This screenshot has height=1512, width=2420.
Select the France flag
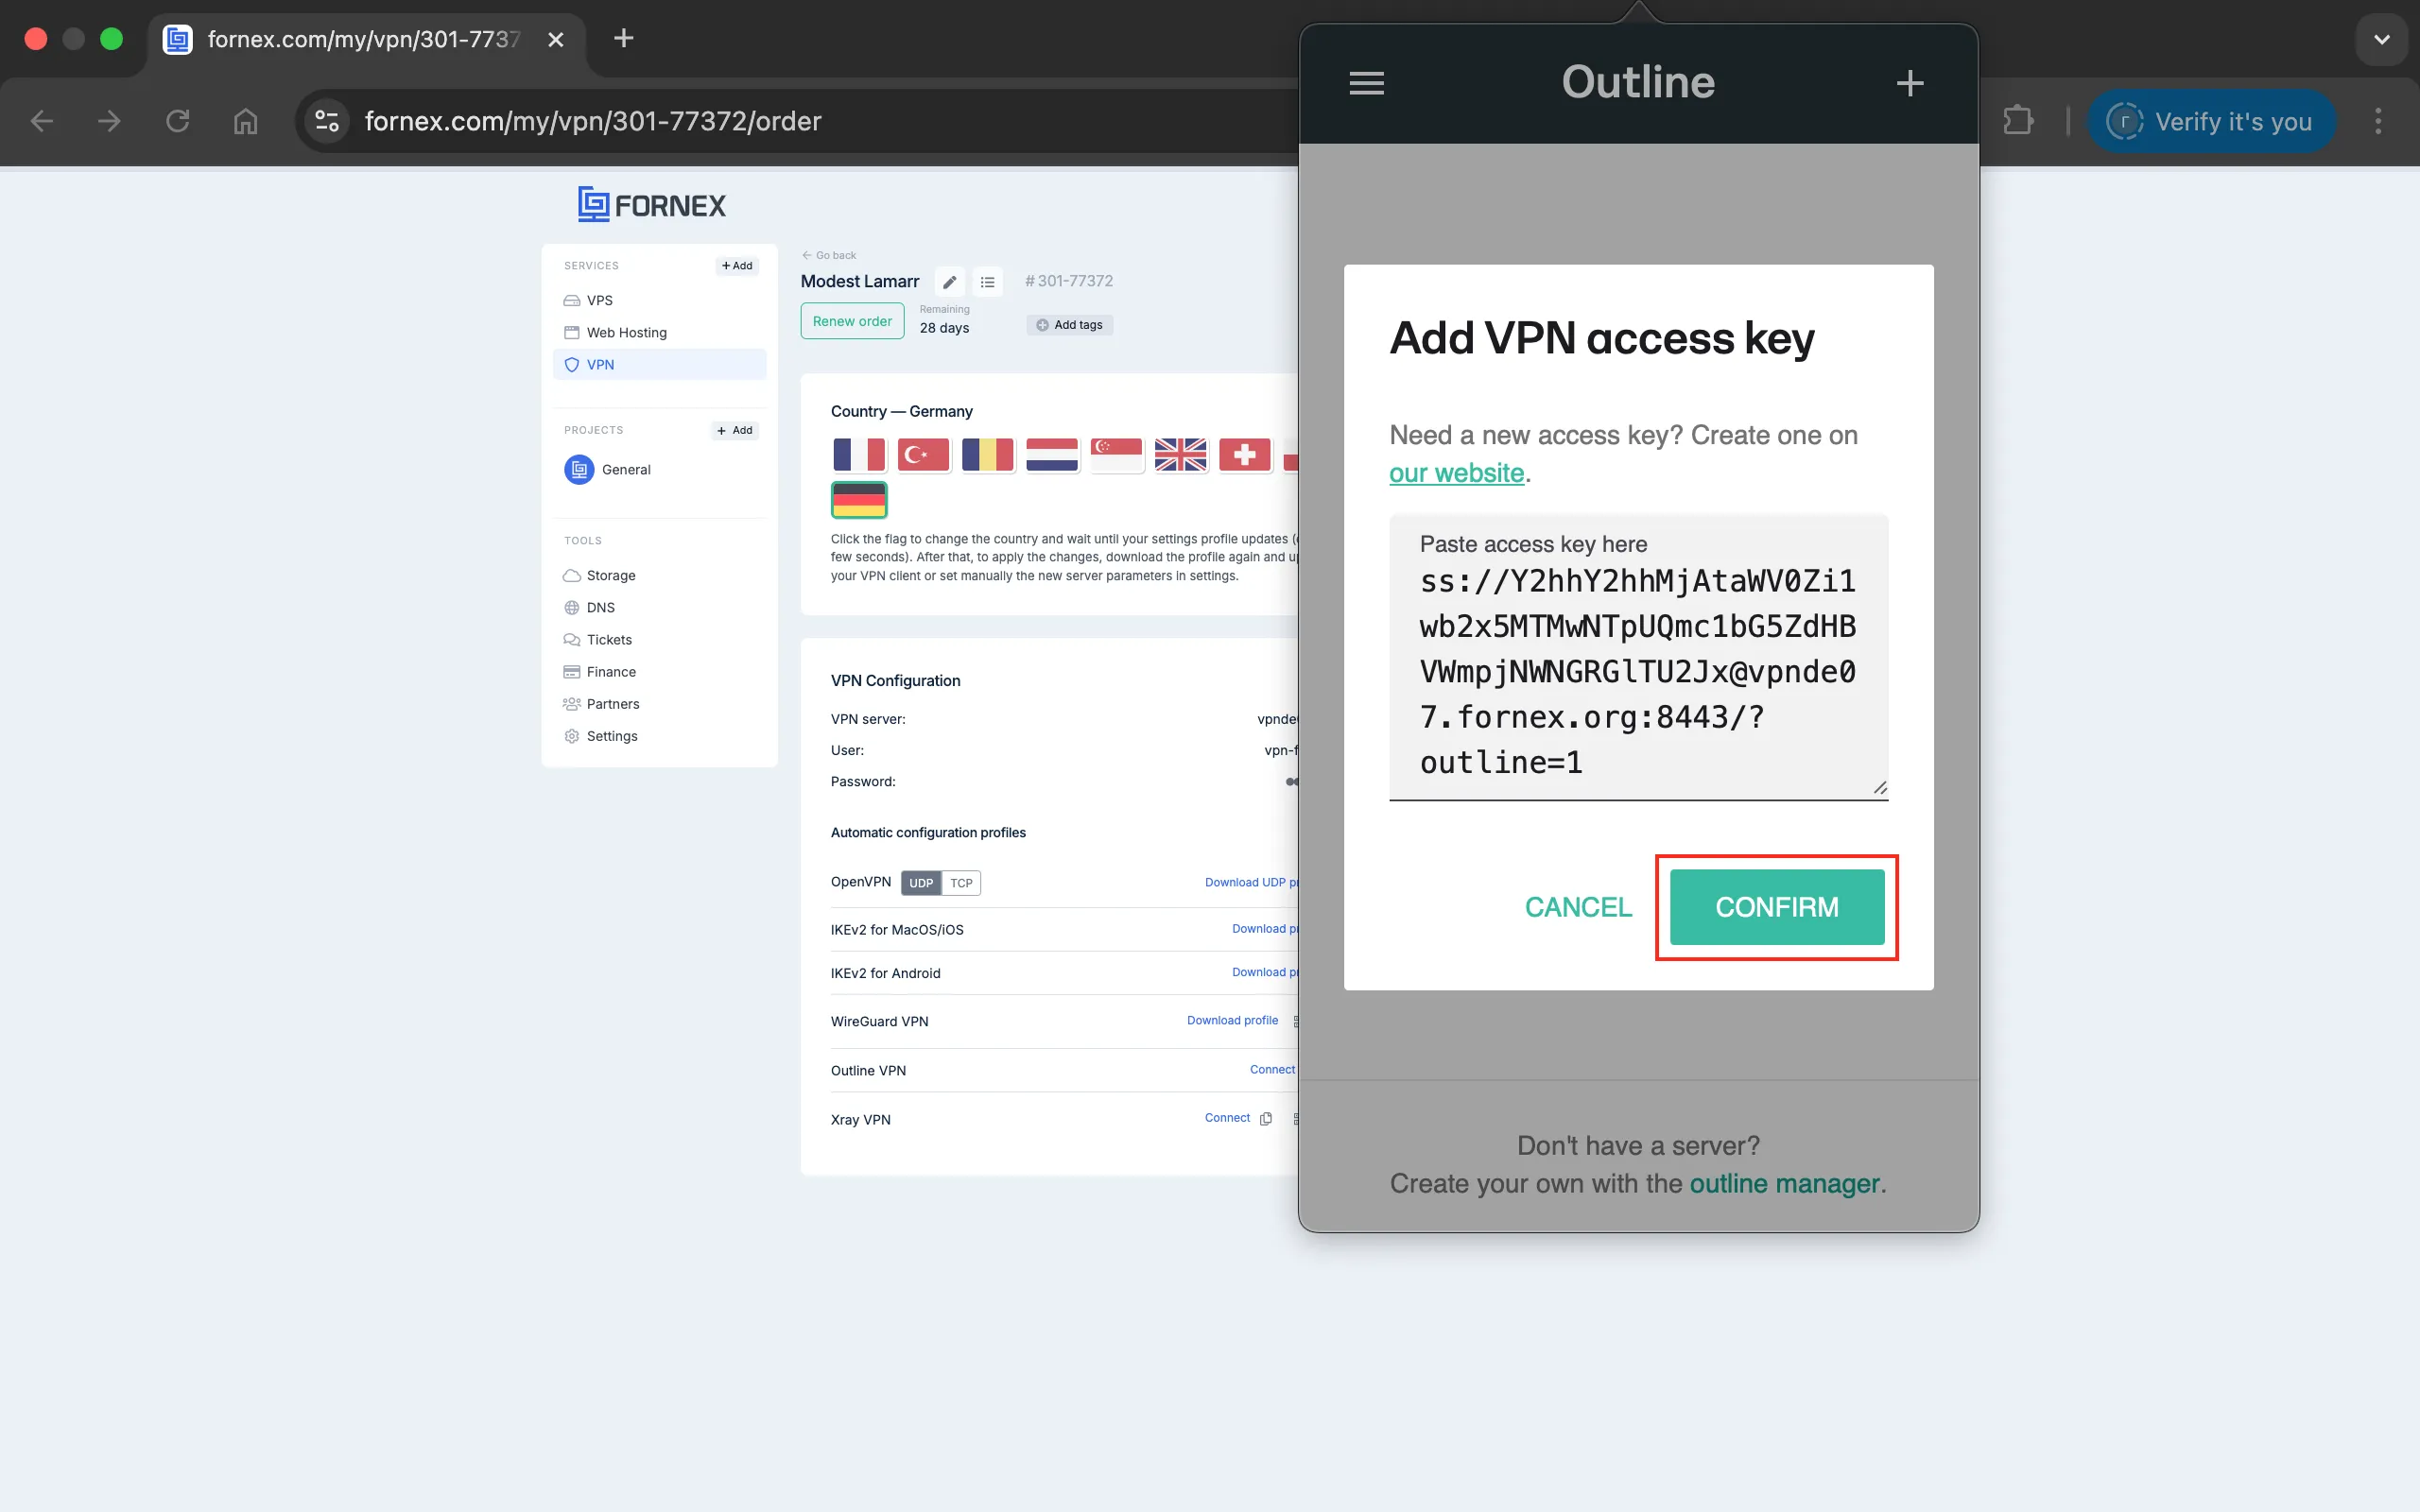[859, 455]
